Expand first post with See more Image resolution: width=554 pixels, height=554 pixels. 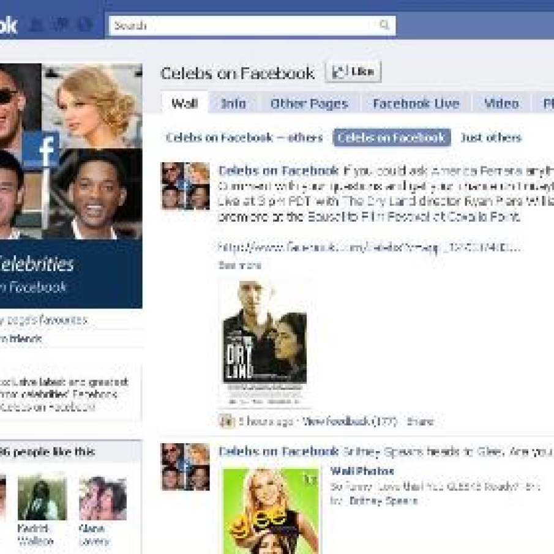(239, 265)
